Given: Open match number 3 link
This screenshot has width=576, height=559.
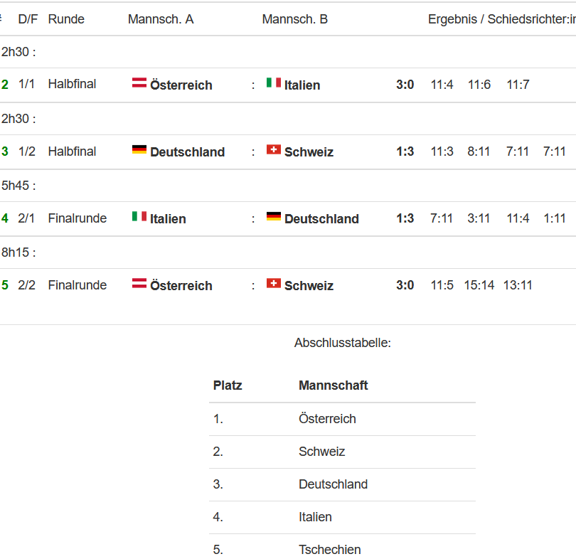Looking at the screenshot, I should pos(5,151).
